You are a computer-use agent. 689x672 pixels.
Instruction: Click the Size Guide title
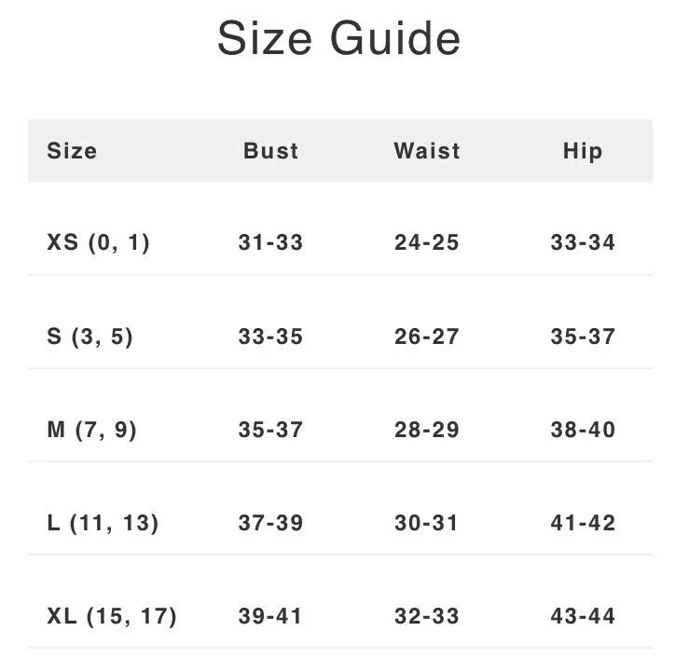[338, 38]
